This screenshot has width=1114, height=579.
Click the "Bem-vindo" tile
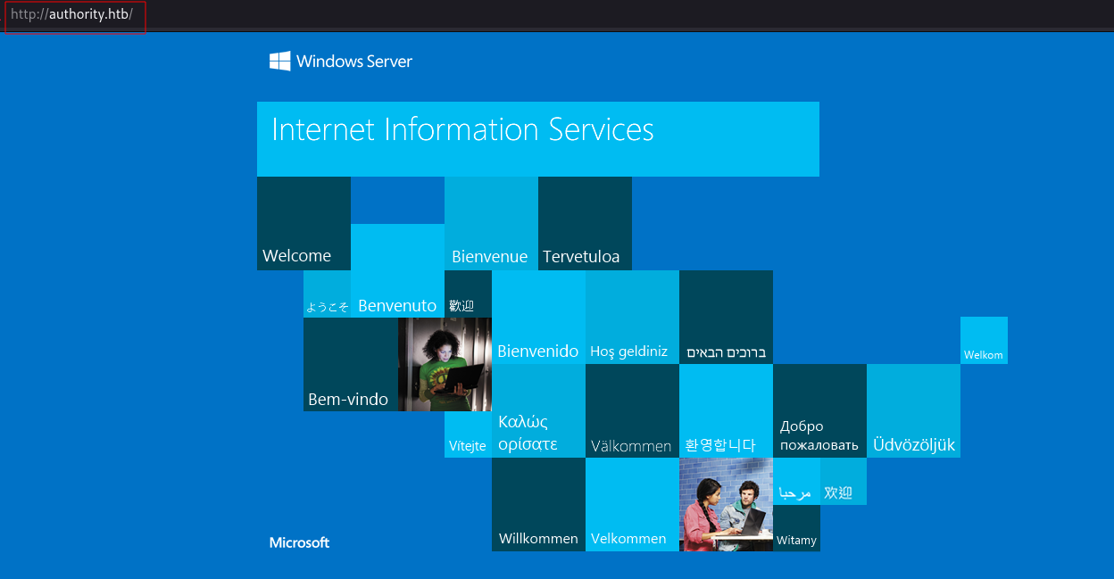coord(350,364)
